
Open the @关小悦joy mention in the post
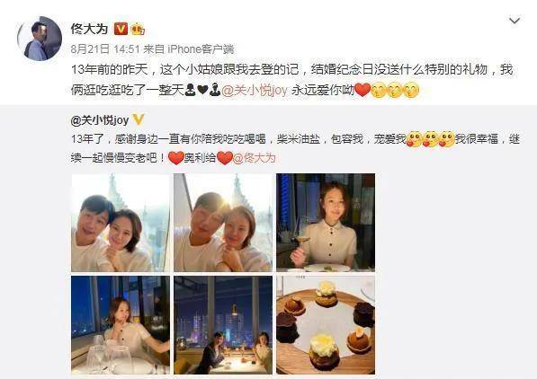click(x=255, y=91)
